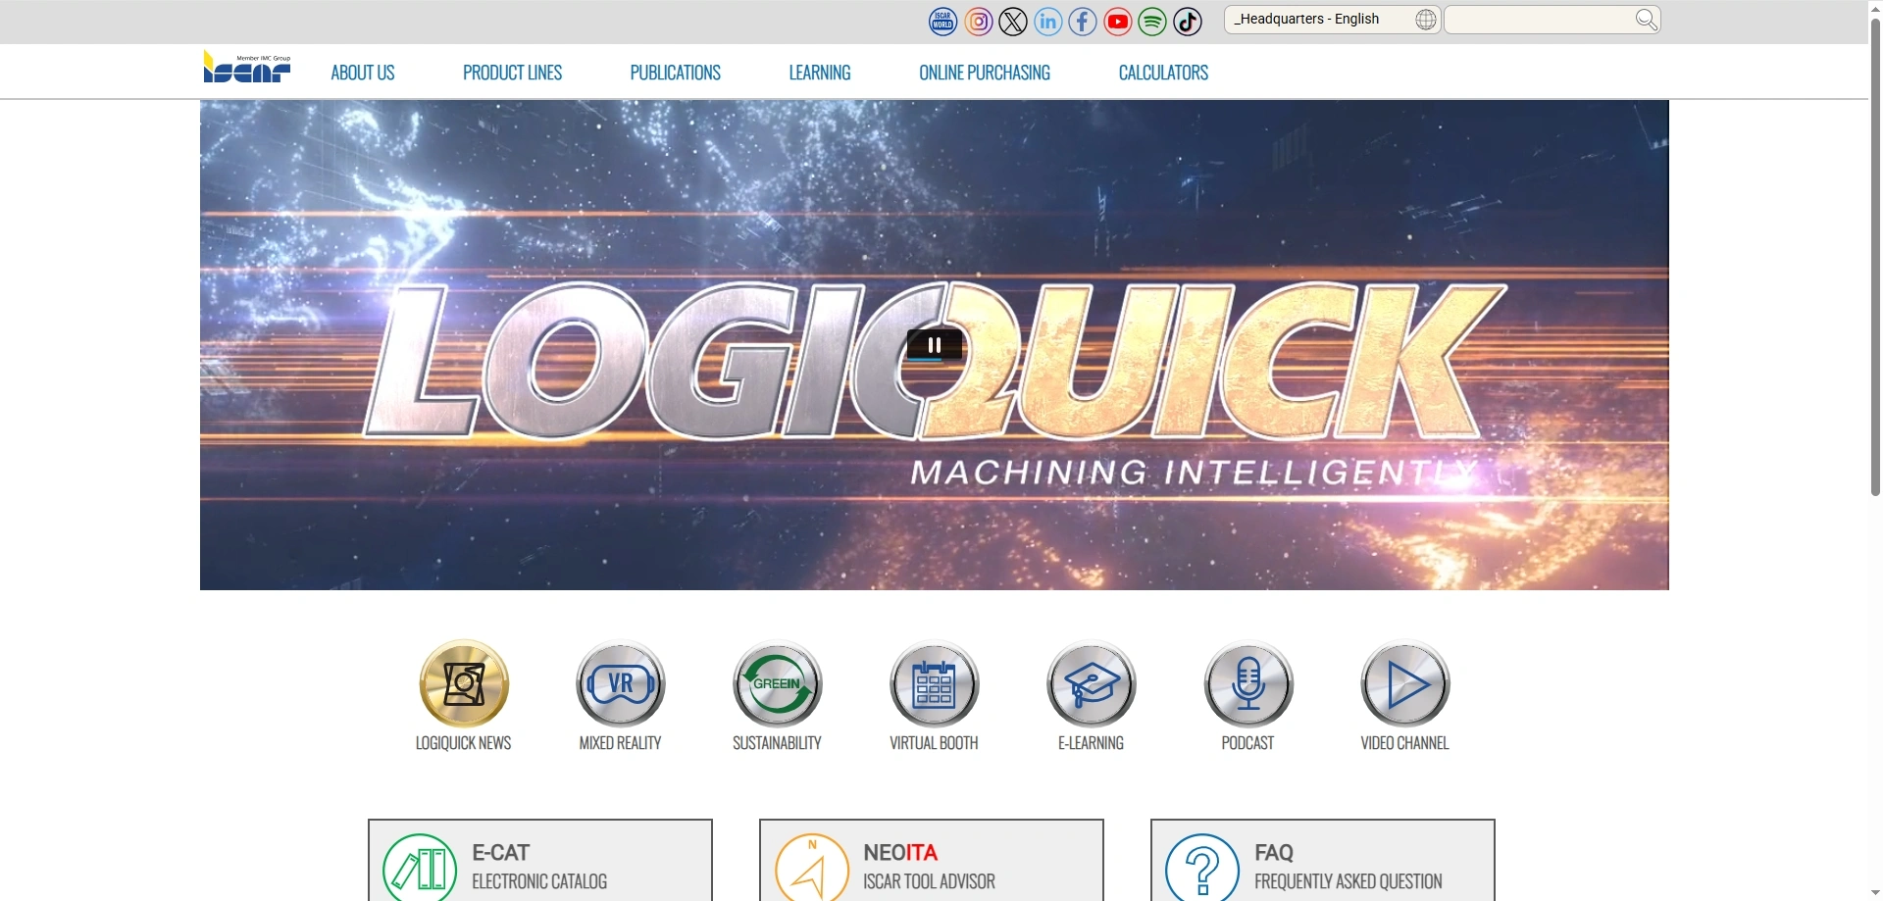1883x901 pixels.
Task: Click the SUSTAINABILITY label
Action: (x=778, y=743)
